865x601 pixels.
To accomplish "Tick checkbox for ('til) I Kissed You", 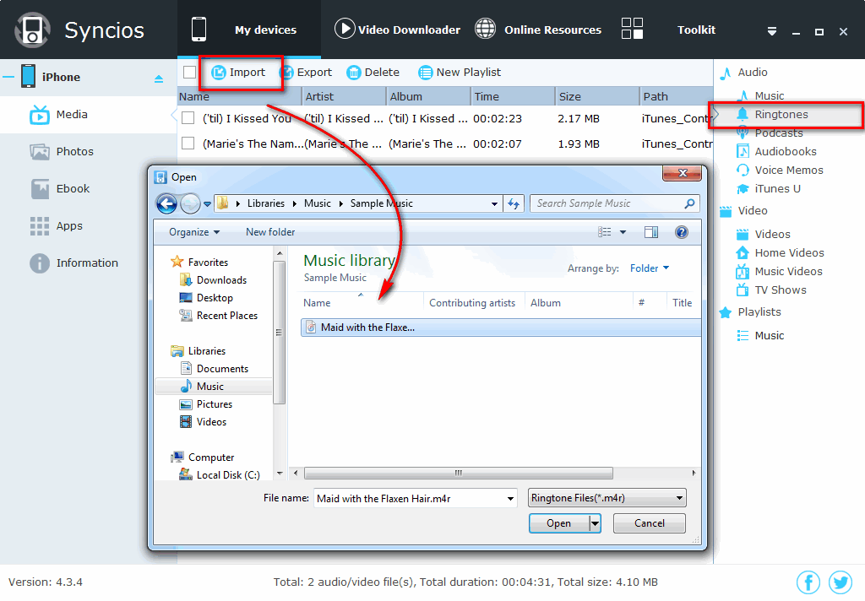I will tap(188, 119).
